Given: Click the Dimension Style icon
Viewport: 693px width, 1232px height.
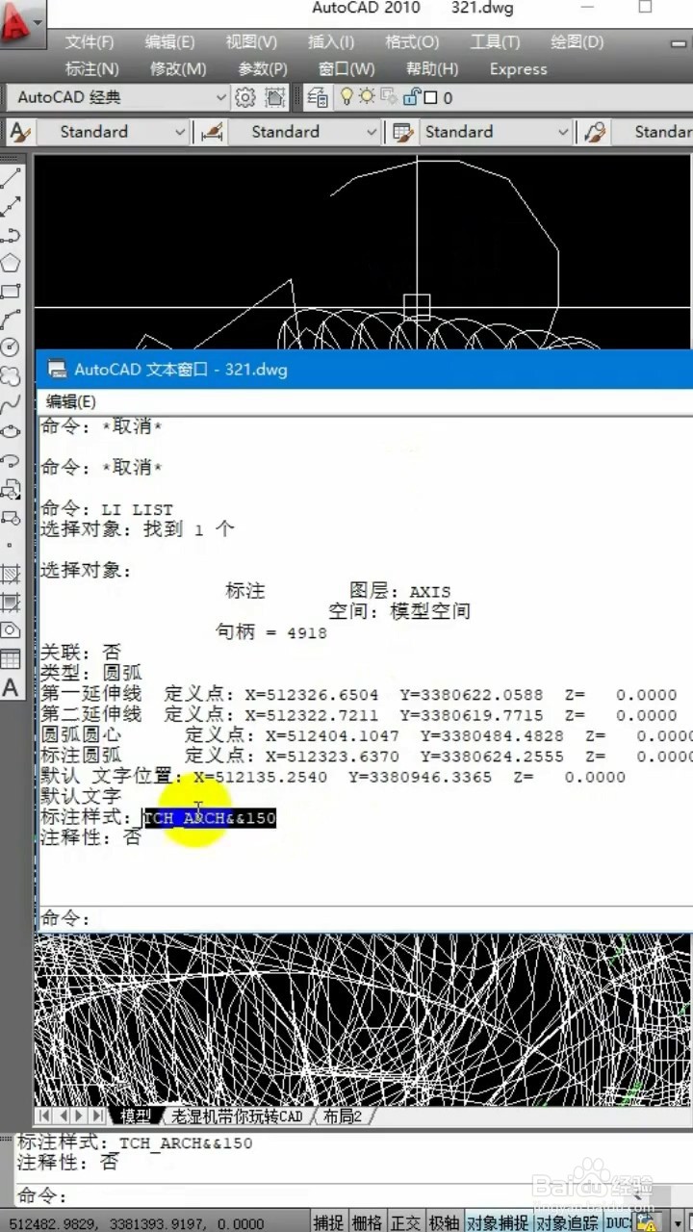Looking at the screenshot, I should (211, 132).
